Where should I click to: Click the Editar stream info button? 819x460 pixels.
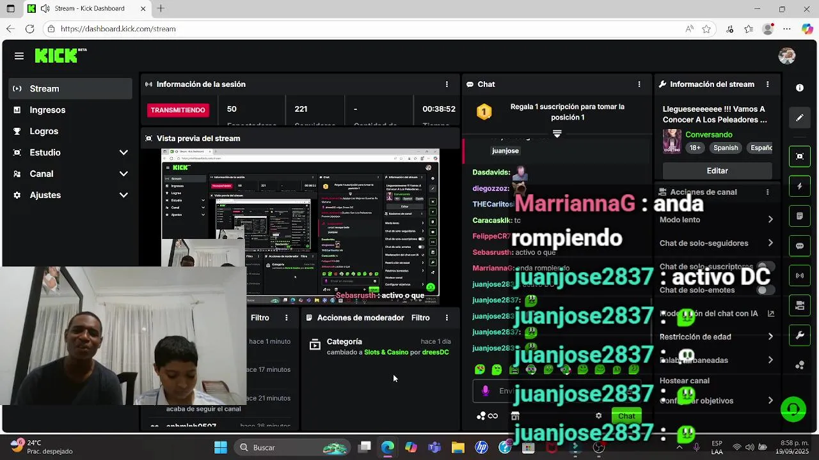(x=717, y=171)
